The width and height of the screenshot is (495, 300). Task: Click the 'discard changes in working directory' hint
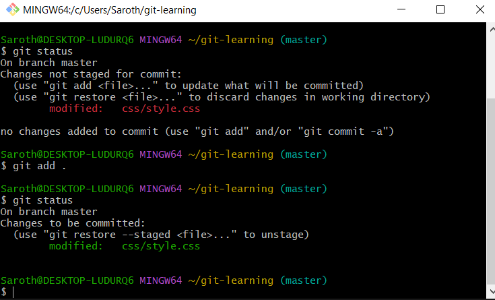point(222,97)
